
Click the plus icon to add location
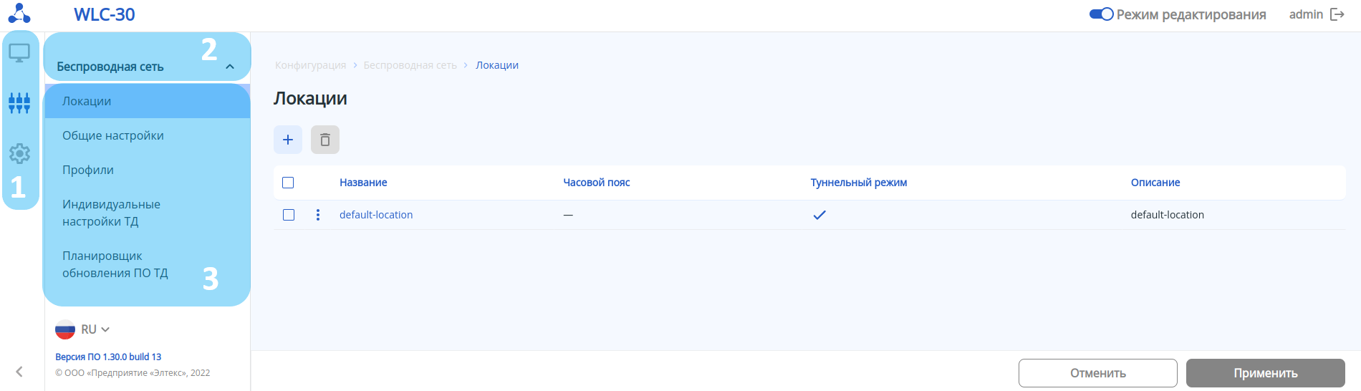[288, 140]
